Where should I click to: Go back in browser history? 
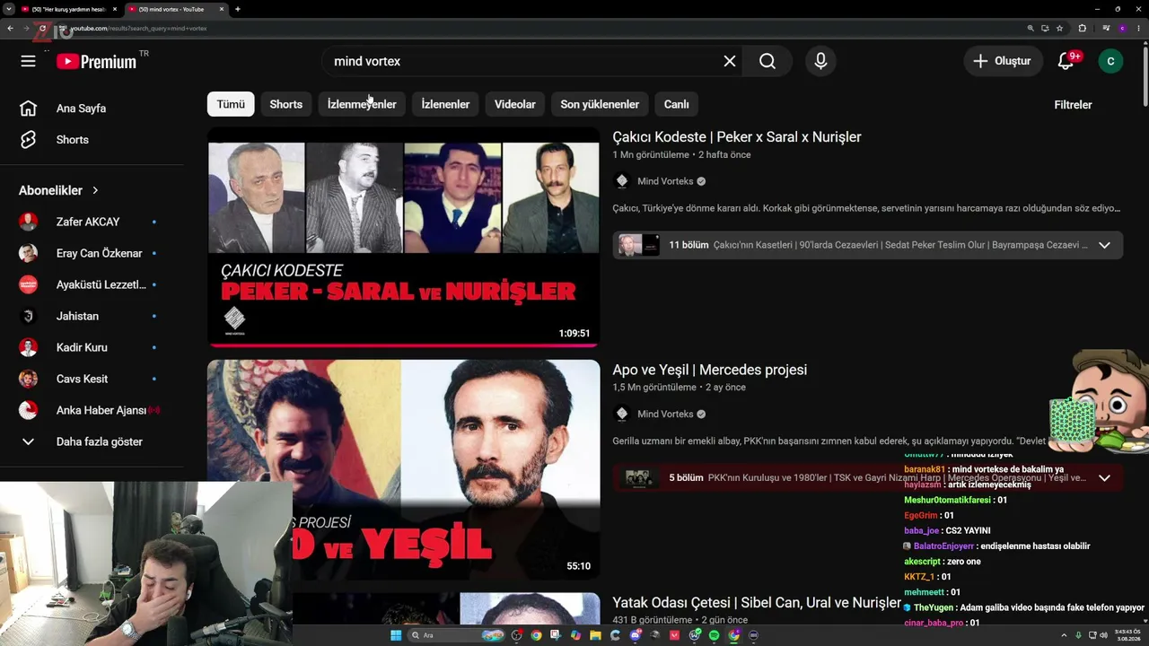[x=10, y=28]
